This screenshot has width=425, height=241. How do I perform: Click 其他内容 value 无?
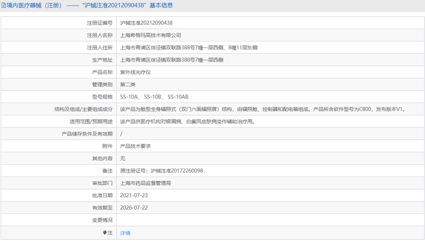(123, 158)
